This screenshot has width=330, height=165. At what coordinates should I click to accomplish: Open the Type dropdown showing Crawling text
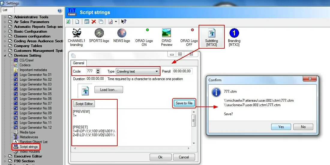pyautogui.click(x=137, y=71)
